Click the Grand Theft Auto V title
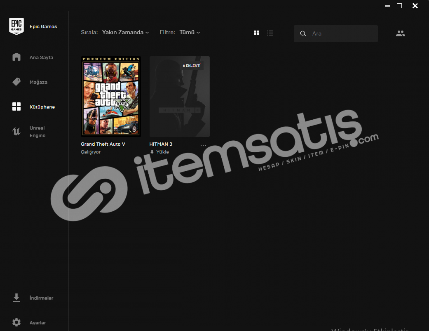Viewport: 429px width, 331px height. pyautogui.click(x=103, y=144)
